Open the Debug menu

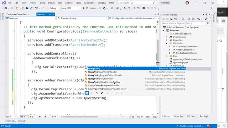[51, 3]
